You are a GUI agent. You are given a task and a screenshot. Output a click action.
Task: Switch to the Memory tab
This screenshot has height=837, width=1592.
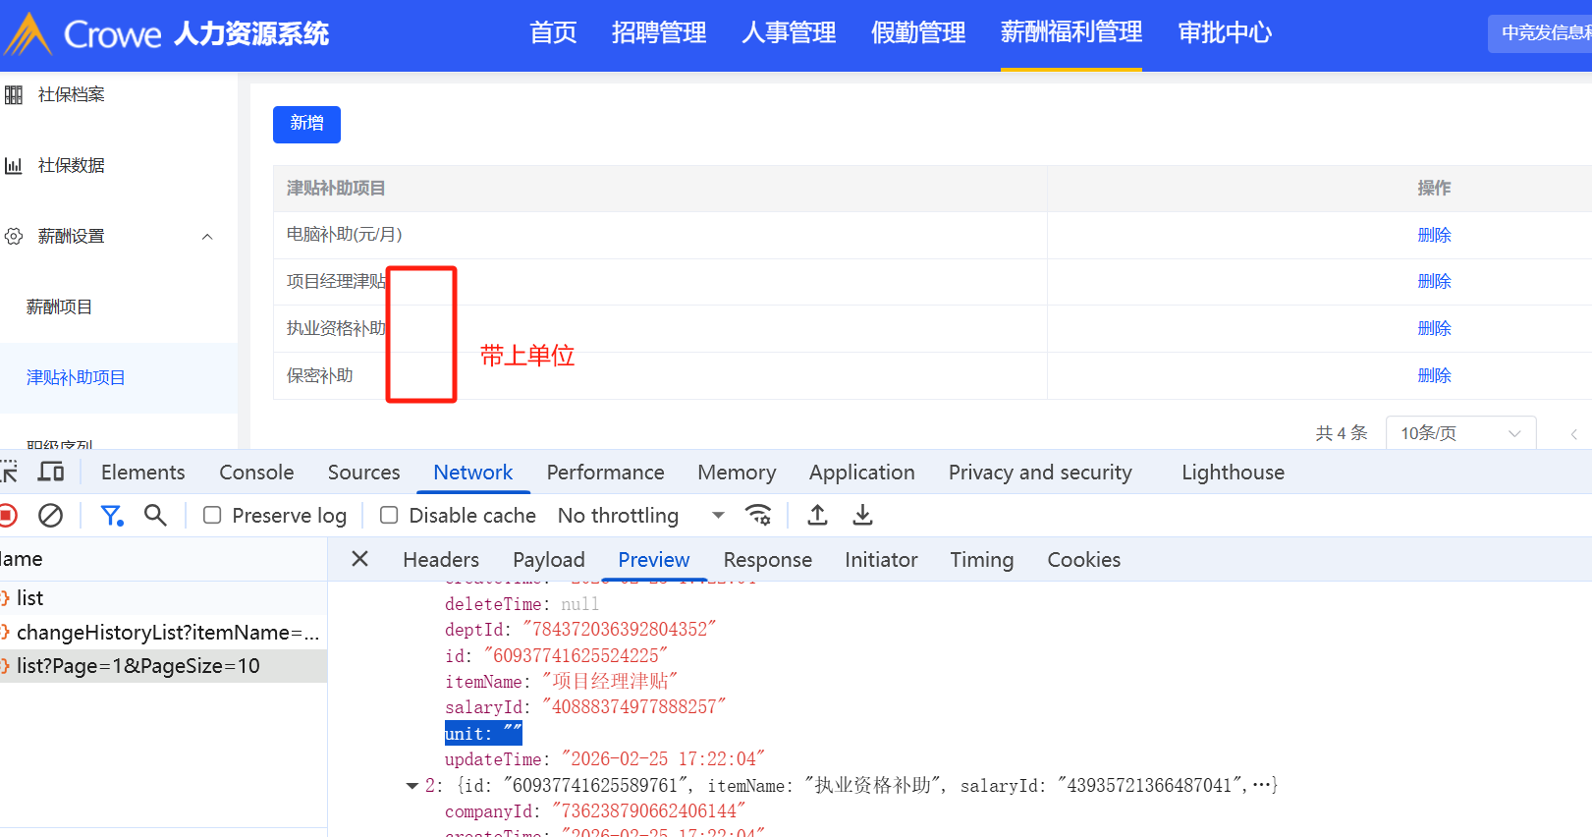coord(737,473)
